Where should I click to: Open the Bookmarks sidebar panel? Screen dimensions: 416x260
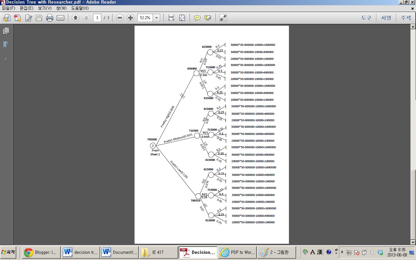pos(5,45)
